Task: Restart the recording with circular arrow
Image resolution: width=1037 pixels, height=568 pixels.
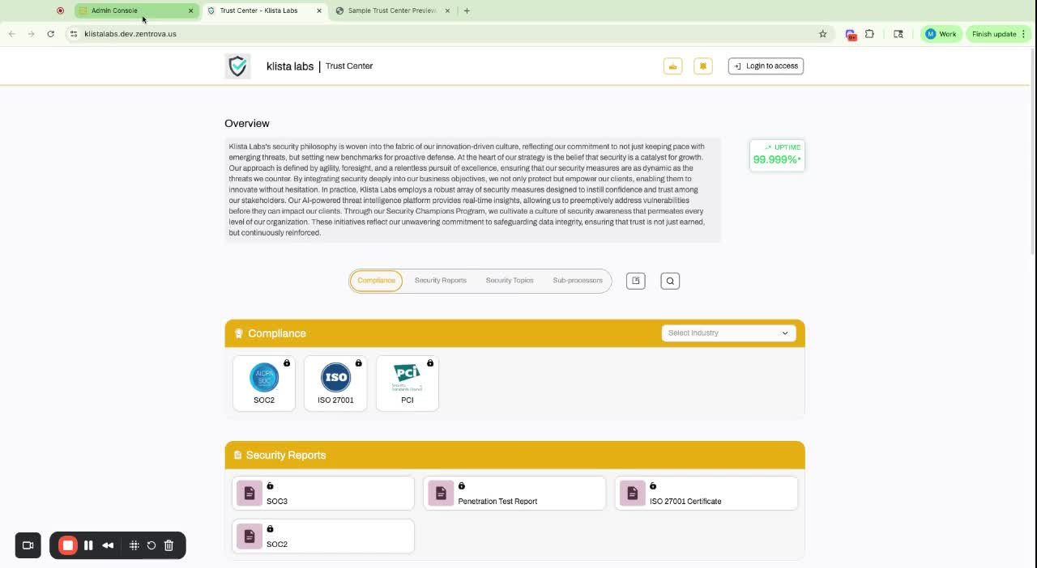Action: pyautogui.click(x=151, y=545)
